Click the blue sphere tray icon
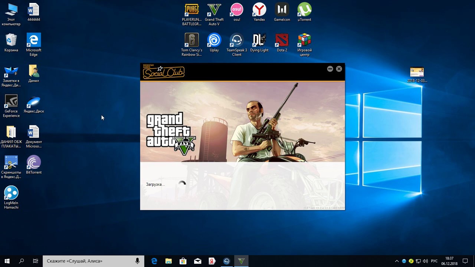 (404, 261)
